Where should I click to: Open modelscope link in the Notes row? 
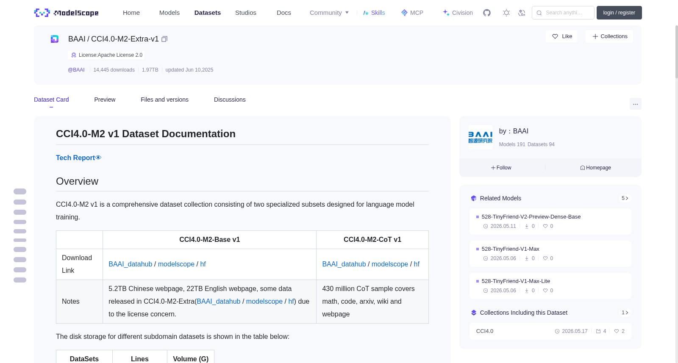[x=264, y=301]
